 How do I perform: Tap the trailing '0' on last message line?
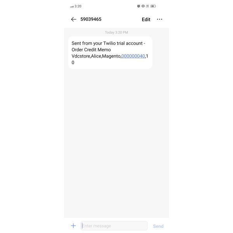coord(73,63)
